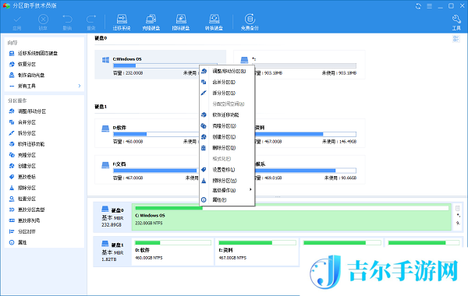
Task: Select small unallocated block beside C: in map
Action: click(458, 217)
